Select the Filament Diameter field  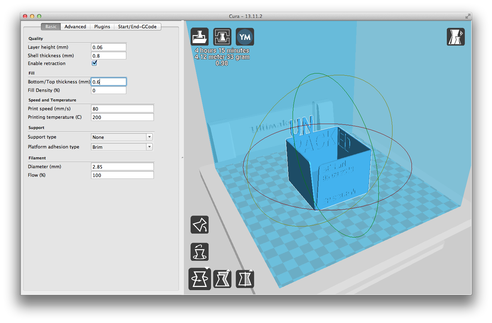tap(122, 167)
